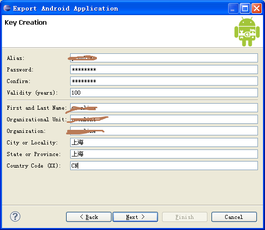
Task: Open the help question mark icon
Action: click(x=15, y=216)
